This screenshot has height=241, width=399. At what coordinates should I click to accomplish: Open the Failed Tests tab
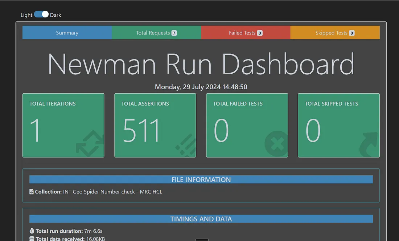pyautogui.click(x=246, y=33)
